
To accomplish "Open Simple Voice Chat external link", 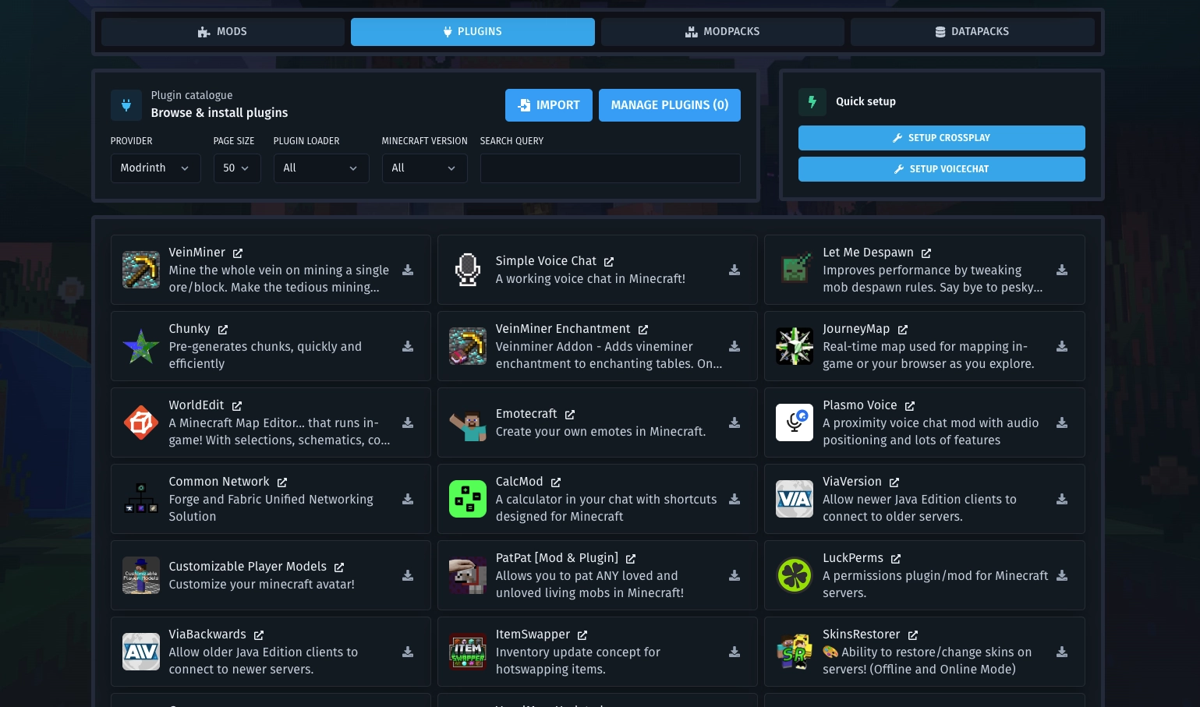I will click(x=609, y=262).
